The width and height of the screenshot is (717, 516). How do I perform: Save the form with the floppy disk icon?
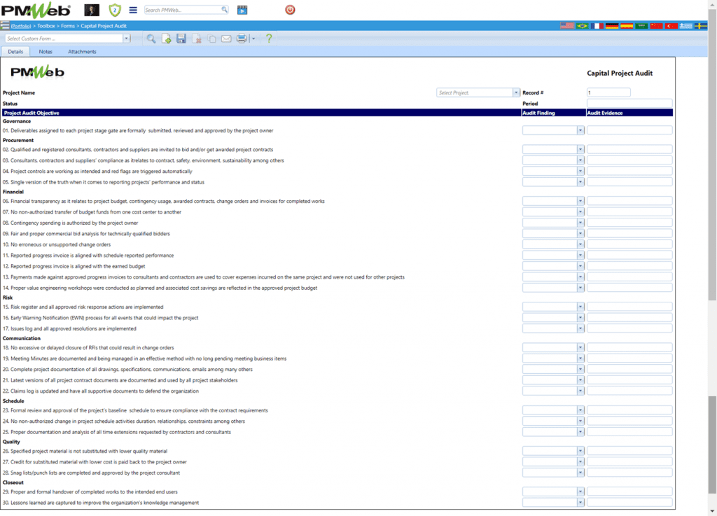(x=181, y=39)
